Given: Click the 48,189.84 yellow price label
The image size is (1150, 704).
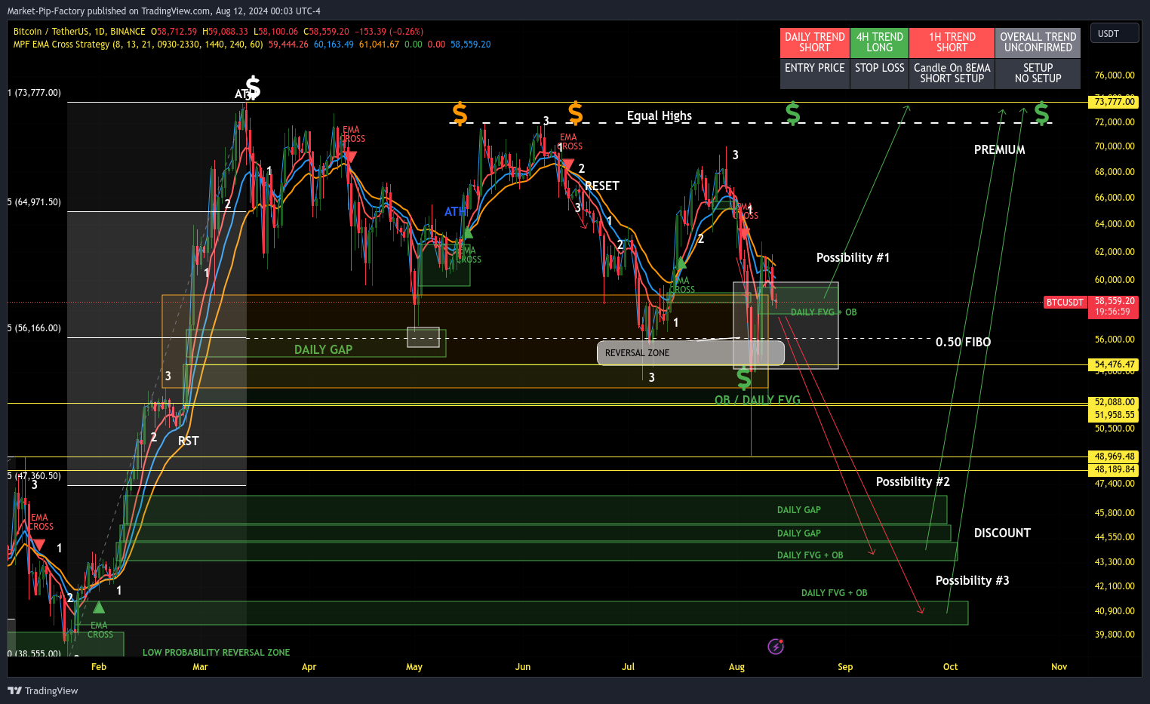Looking at the screenshot, I should coord(1115,469).
